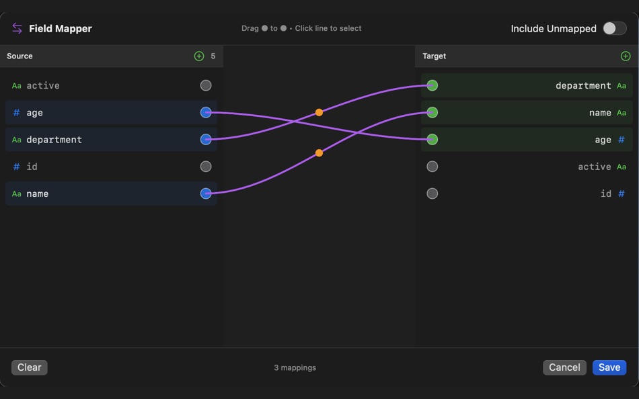Click the Field Mapper swap arrows icon
The height and width of the screenshot is (399, 639).
pos(17,28)
